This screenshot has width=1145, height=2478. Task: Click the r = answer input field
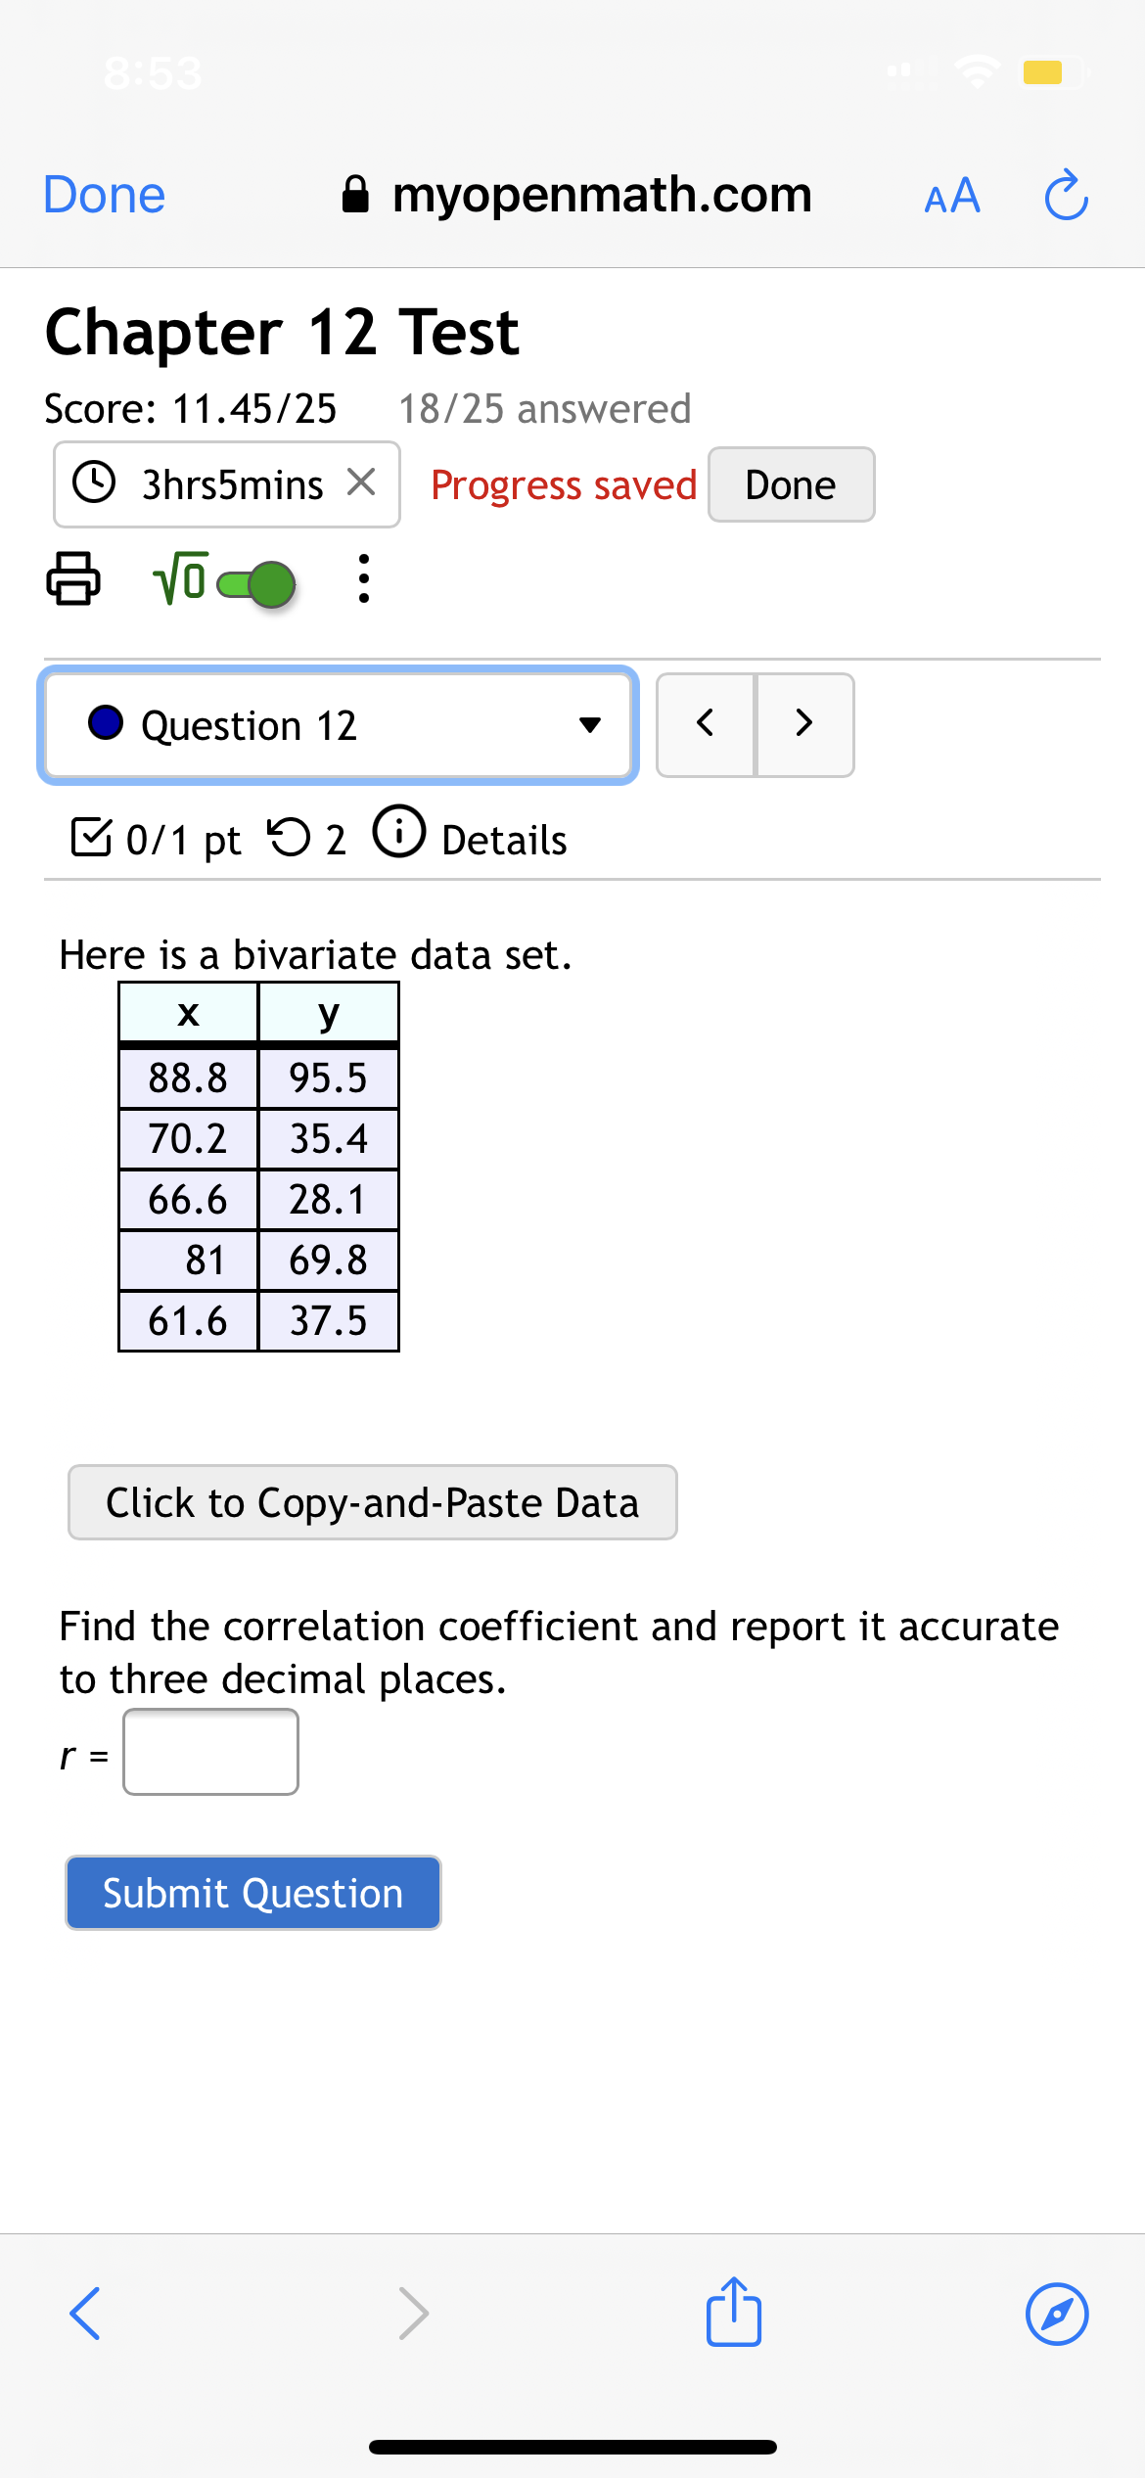pyautogui.click(x=209, y=1752)
